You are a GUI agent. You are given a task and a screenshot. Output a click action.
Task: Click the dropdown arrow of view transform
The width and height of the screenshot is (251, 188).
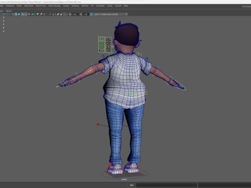[x=126, y=14]
